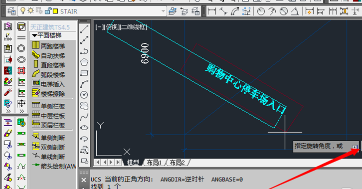Jump to first layout tab arrow
The image size is (362, 189).
pyautogui.click(x=97, y=162)
